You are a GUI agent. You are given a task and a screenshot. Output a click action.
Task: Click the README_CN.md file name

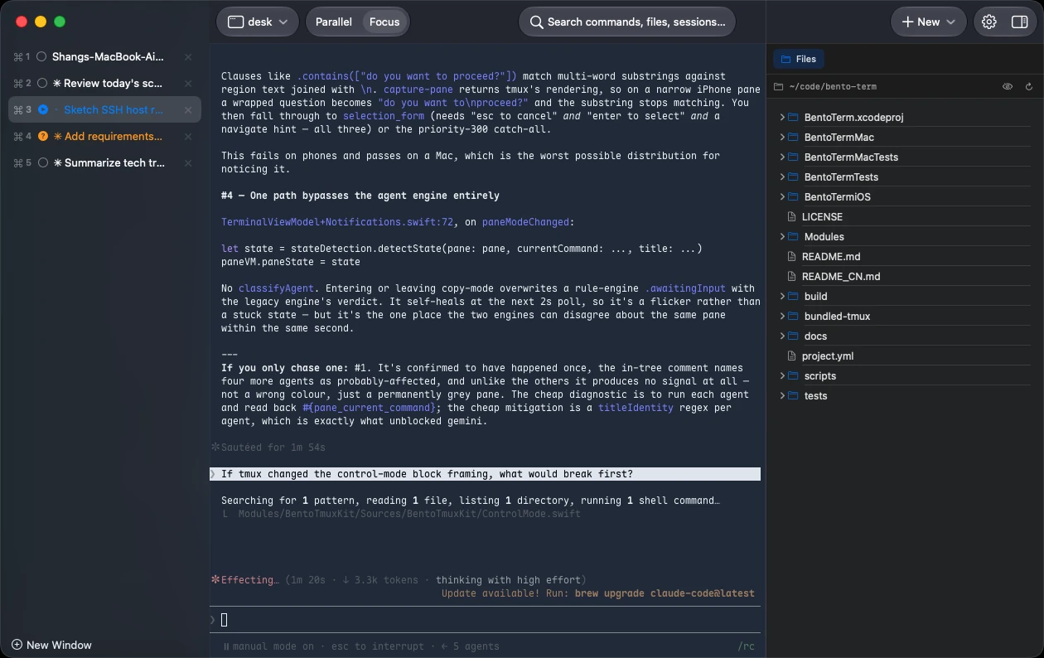click(x=841, y=276)
